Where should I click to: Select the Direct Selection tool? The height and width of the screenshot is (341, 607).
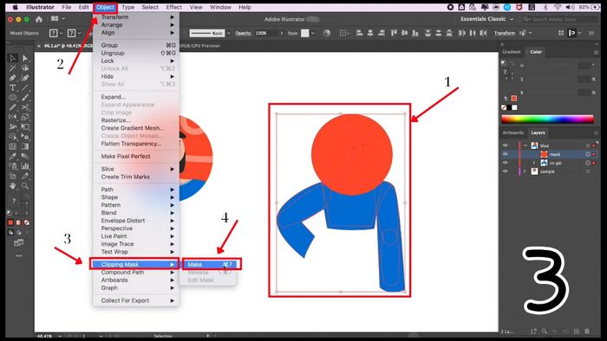[25, 58]
